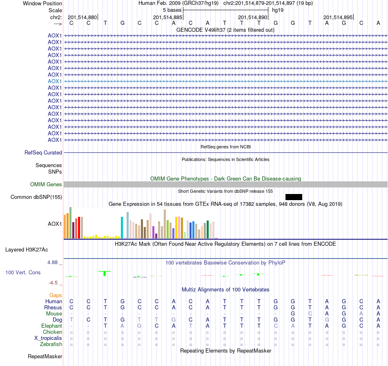This screenshot has width=388, height=366.
Task: Click the gray OMIM Genes bar
Action: point(225,185)
